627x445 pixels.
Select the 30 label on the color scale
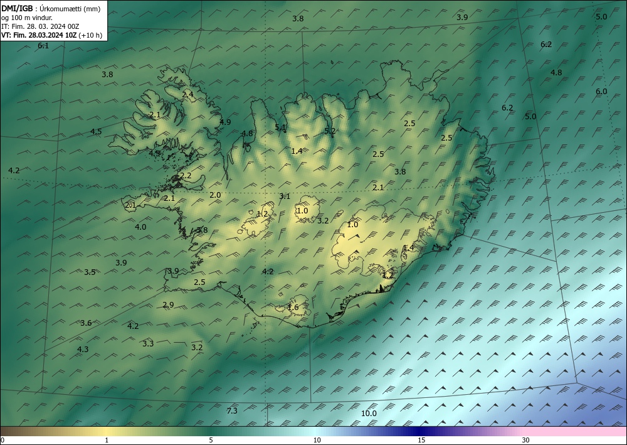pyautogui.click(x=526, y=440)
